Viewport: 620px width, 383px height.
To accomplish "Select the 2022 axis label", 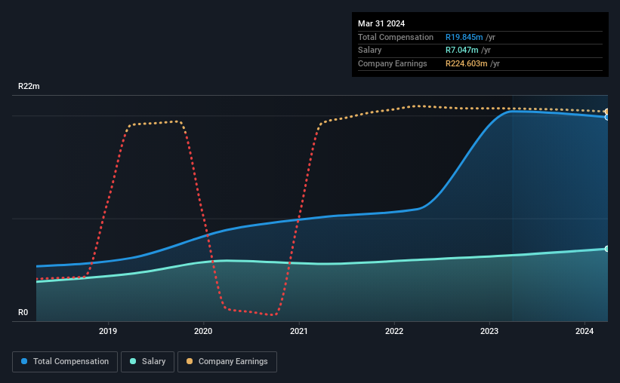I will pyautogui.click(x=394, y=331).
